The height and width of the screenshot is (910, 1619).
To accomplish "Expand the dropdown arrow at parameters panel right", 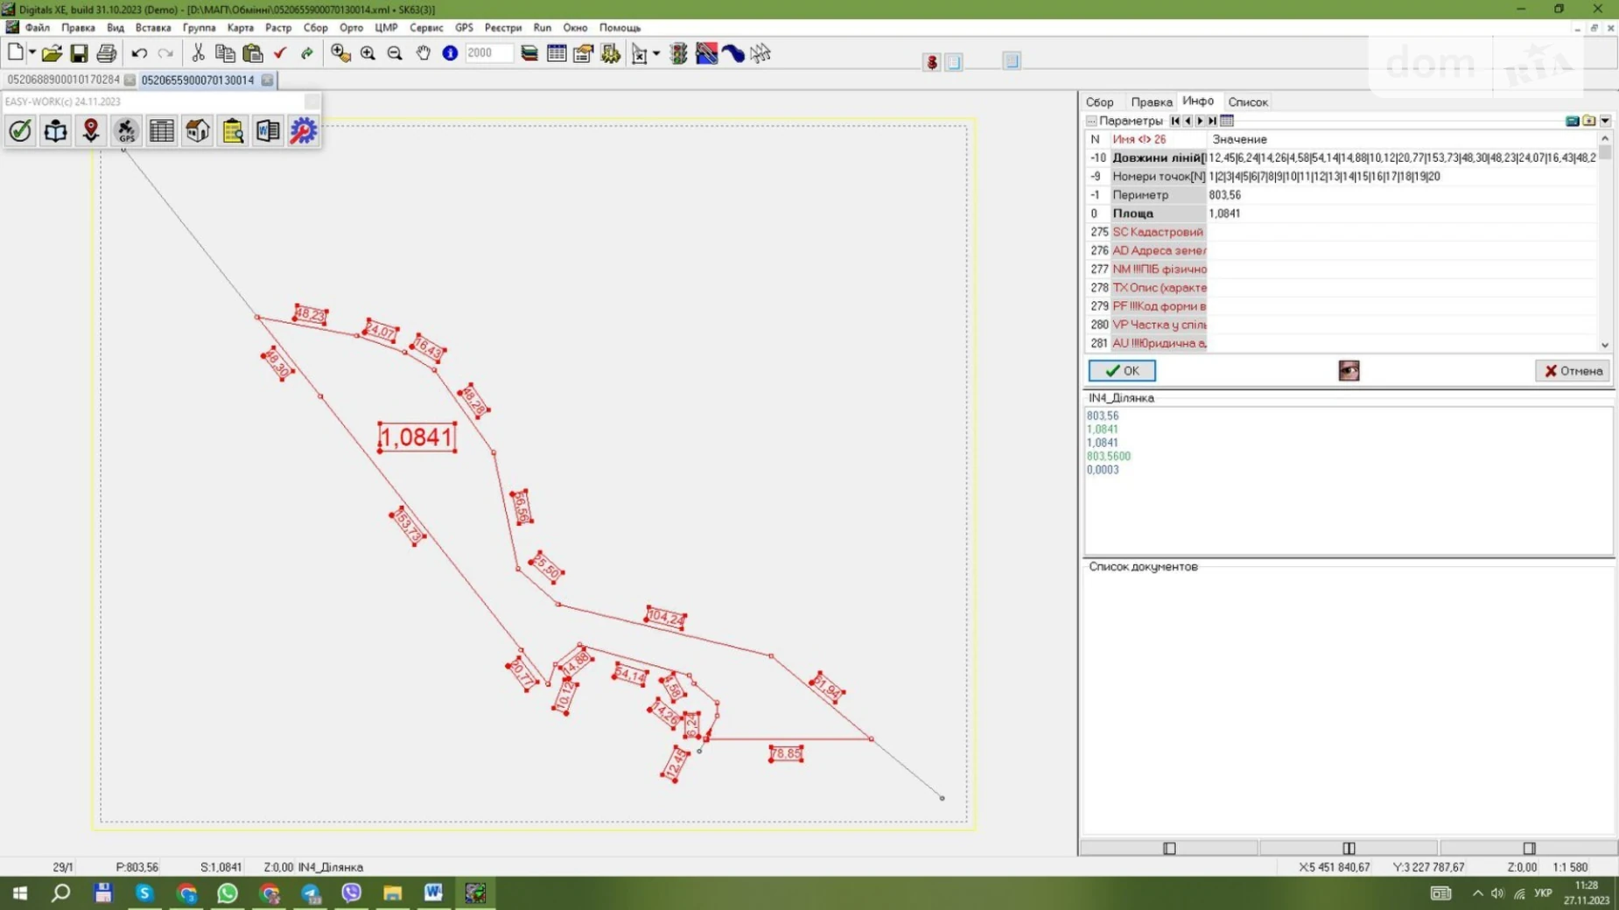I will (1605, 121).
